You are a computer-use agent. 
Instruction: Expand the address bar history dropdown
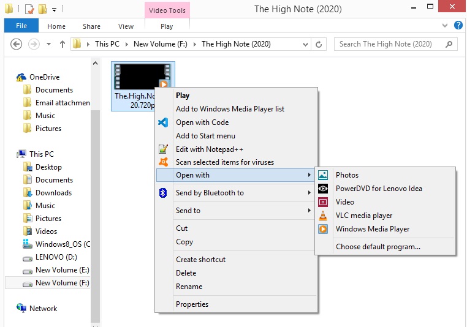tap(305, 44)
